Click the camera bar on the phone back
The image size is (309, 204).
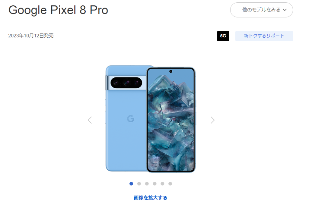point(126,83)
